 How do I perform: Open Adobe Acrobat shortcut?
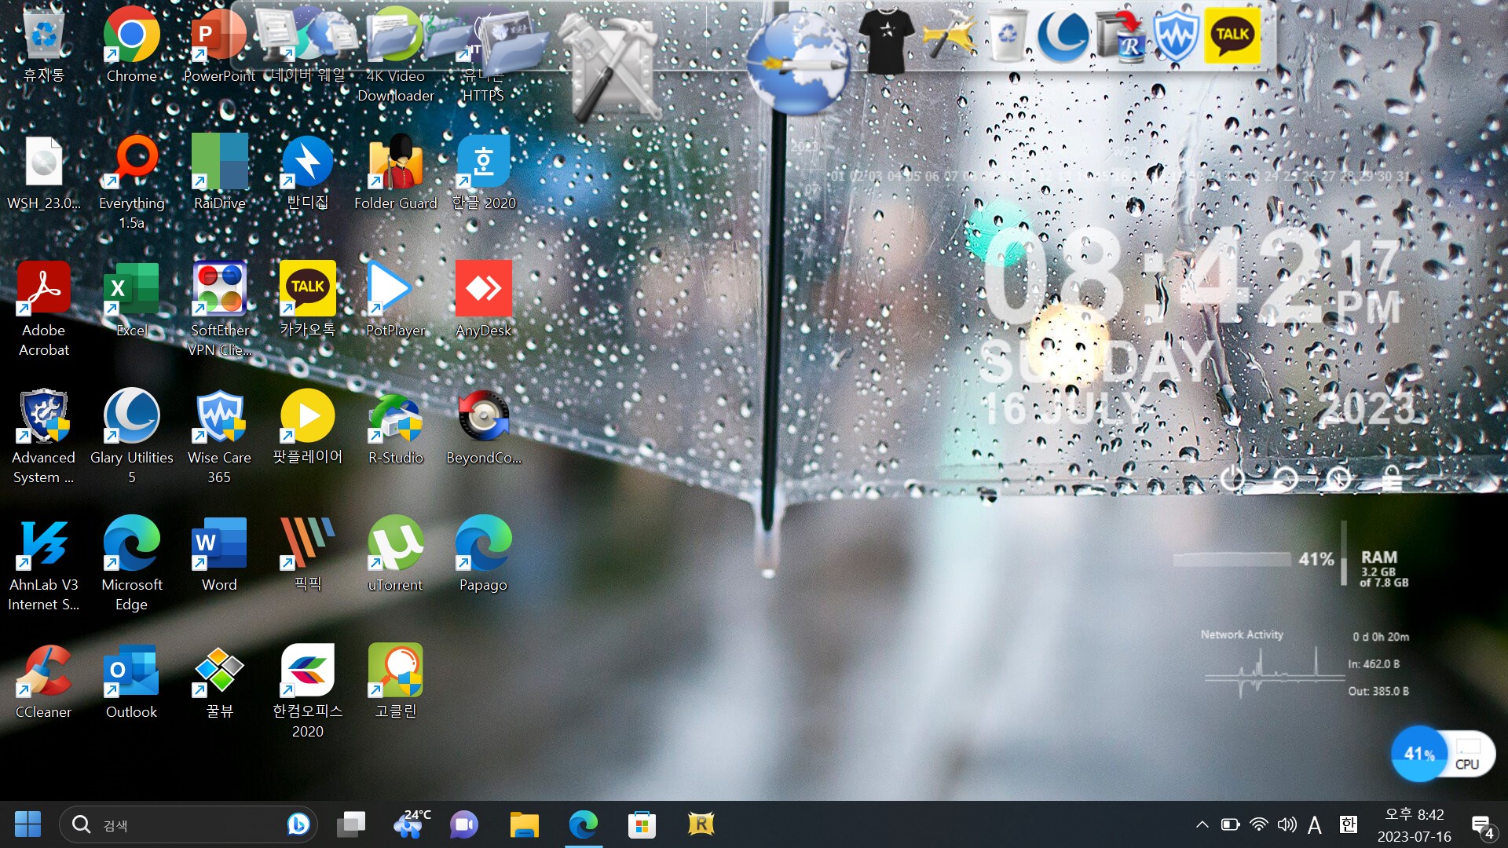pyautogui.click(x=44, y=309)
